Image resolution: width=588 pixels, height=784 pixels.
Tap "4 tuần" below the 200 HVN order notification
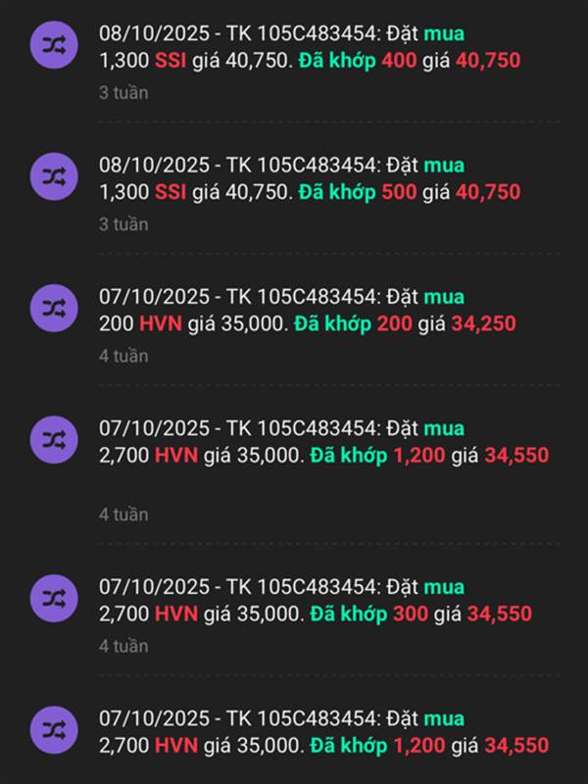pos(123,356)
